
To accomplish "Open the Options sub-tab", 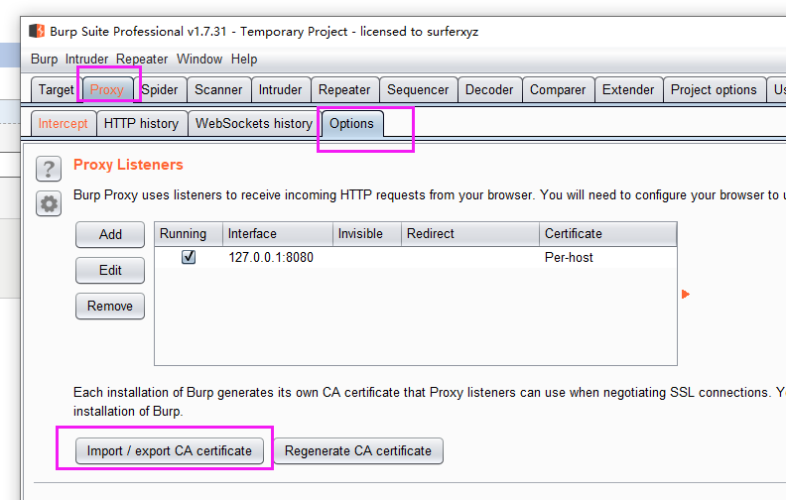I will point(352,123).
